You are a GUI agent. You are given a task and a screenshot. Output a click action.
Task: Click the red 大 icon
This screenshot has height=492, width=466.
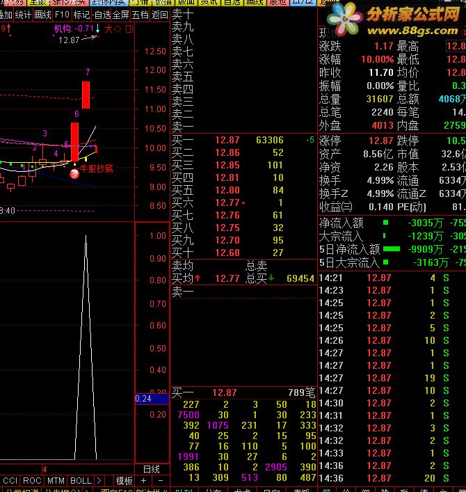(109, 29)
